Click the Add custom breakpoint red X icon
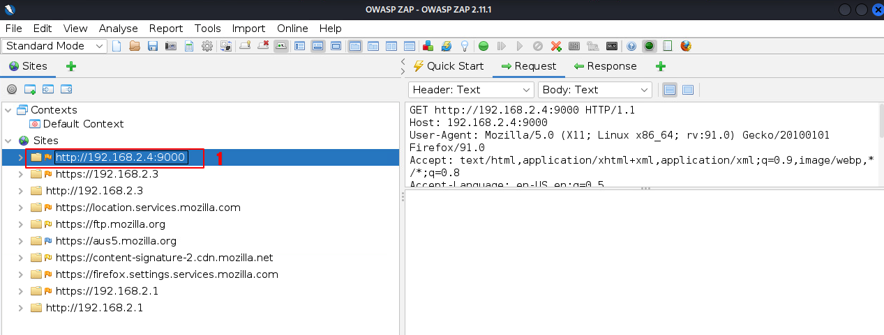Screen dimensions: 884x335 556,46
